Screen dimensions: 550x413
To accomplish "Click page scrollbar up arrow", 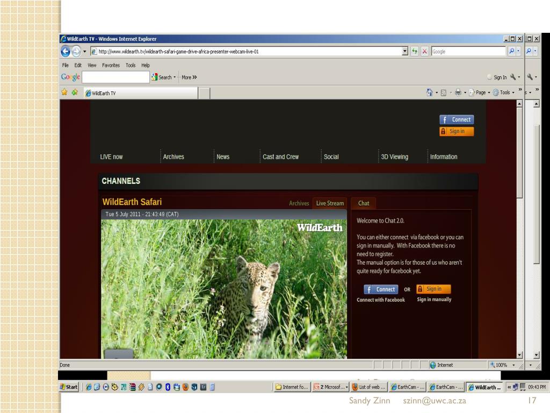I will pyautogui.click(x=519, y=104).
